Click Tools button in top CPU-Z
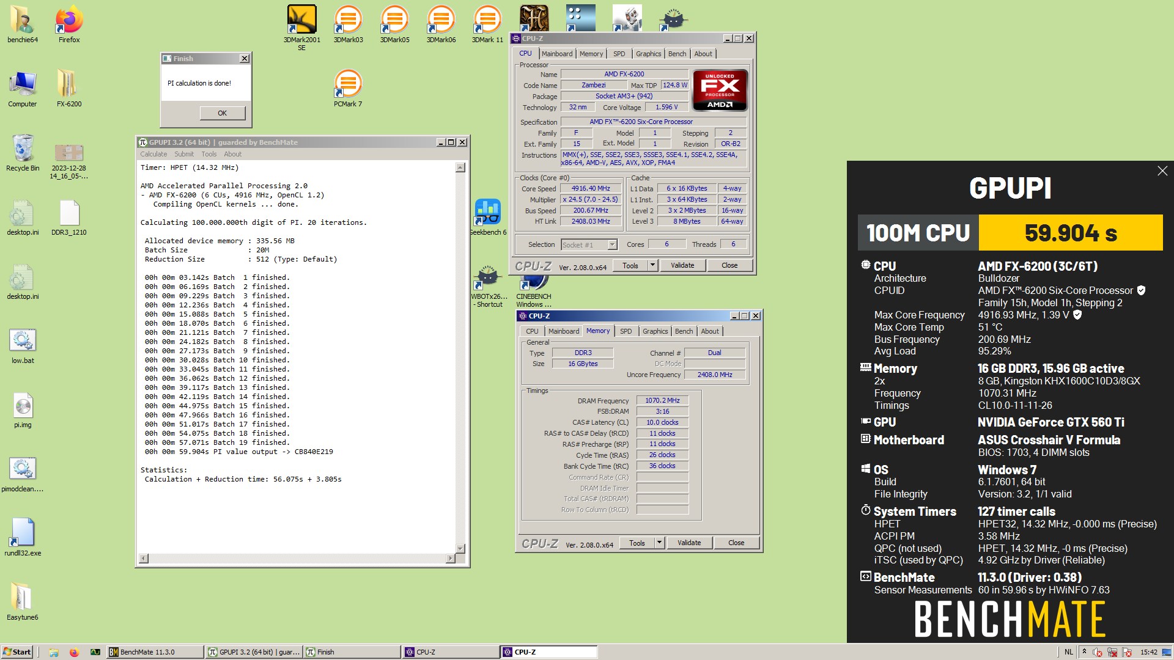Viewport: 1174px width, 660px height. [x=630, y=265]
